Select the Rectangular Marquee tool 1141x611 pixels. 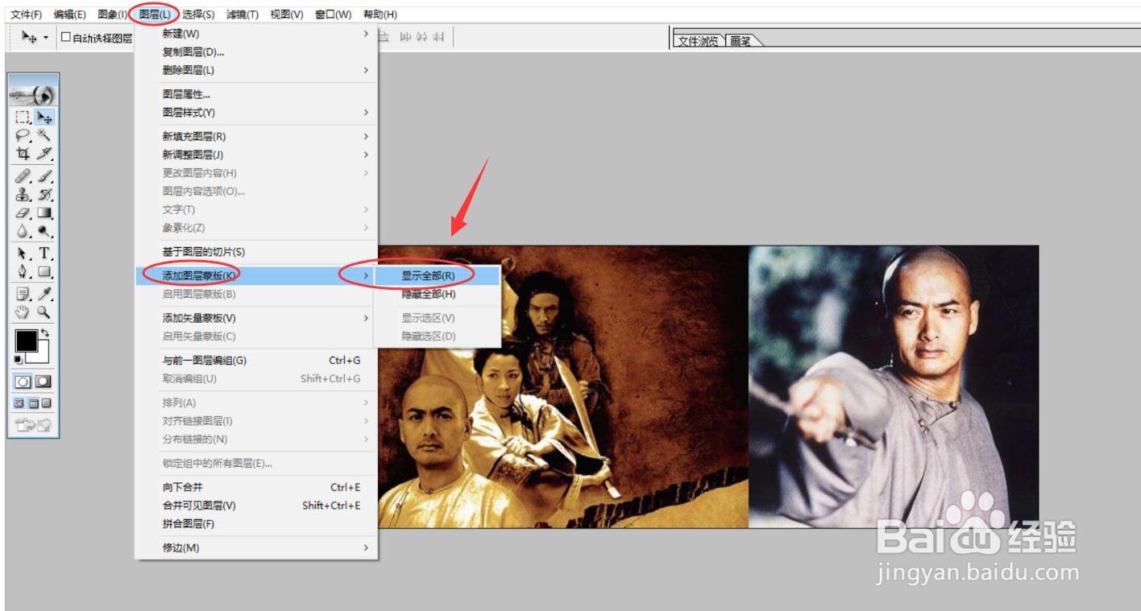coord(23,118)
